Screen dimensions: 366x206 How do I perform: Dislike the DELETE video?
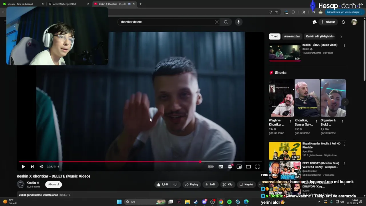pyautogui.click(x=176, y=185)
